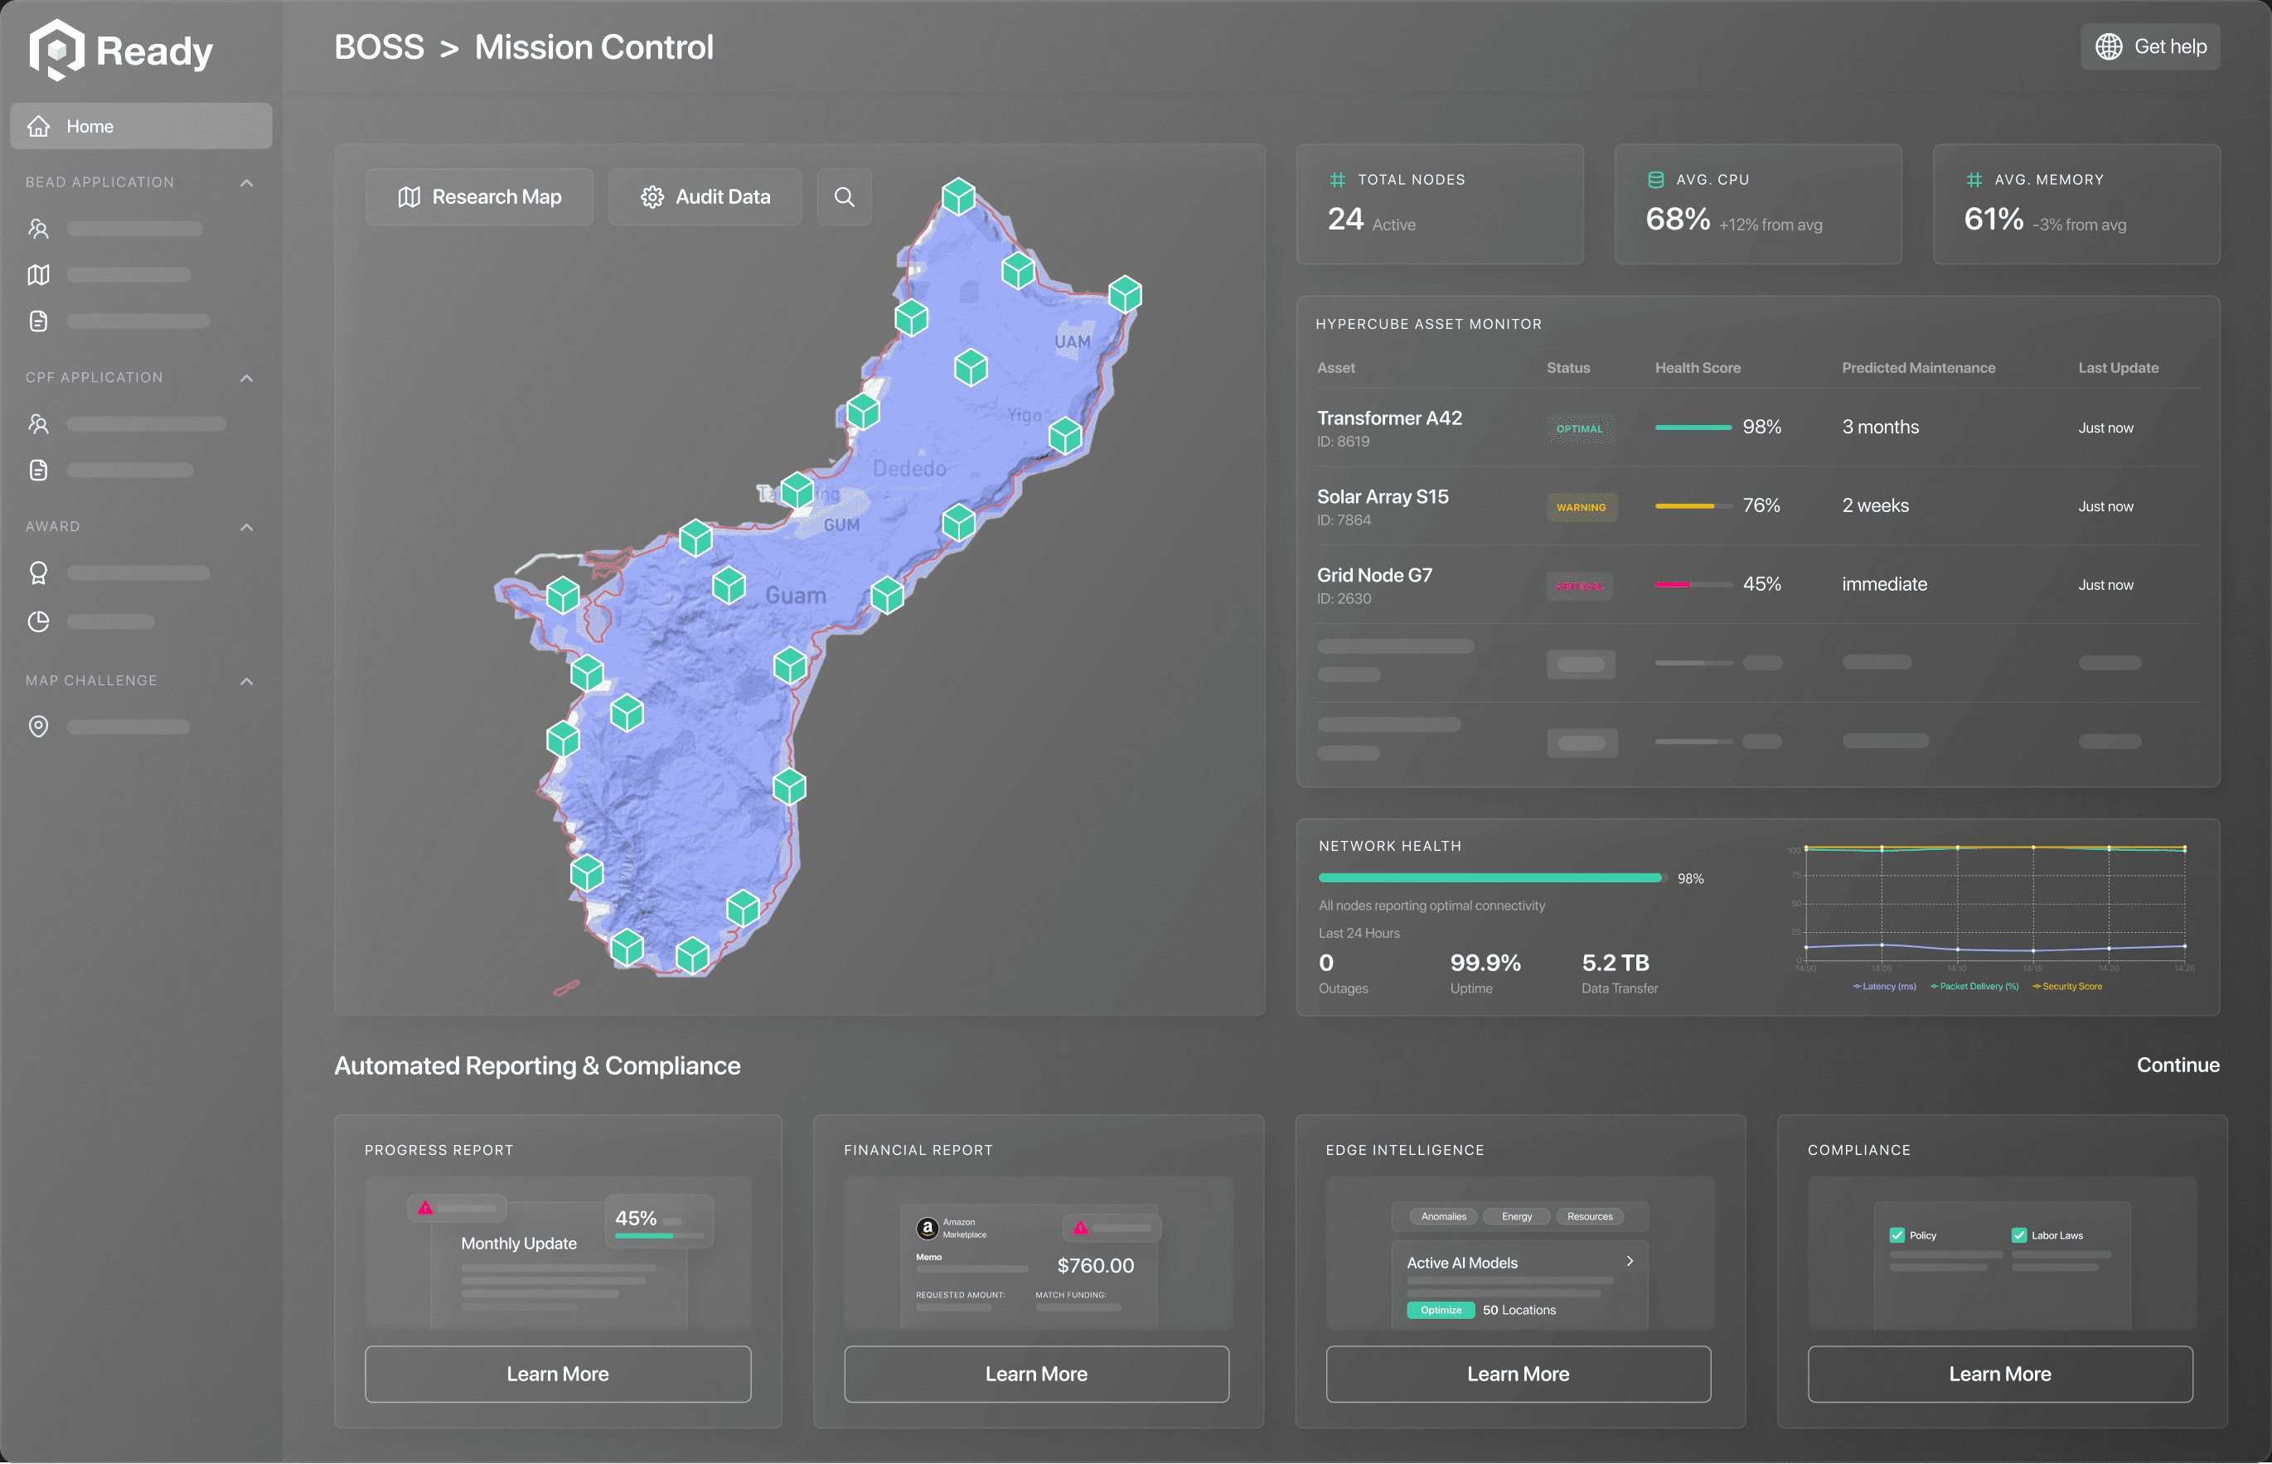Toggle the Labor Laws checkbox
Screen dimensions: 2272x1464
(x=2018, y=1234)
